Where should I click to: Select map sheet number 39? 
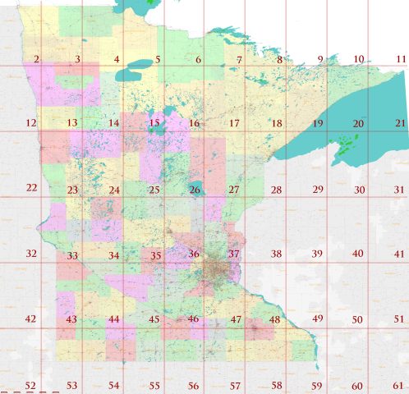click(x=317, y=254)
